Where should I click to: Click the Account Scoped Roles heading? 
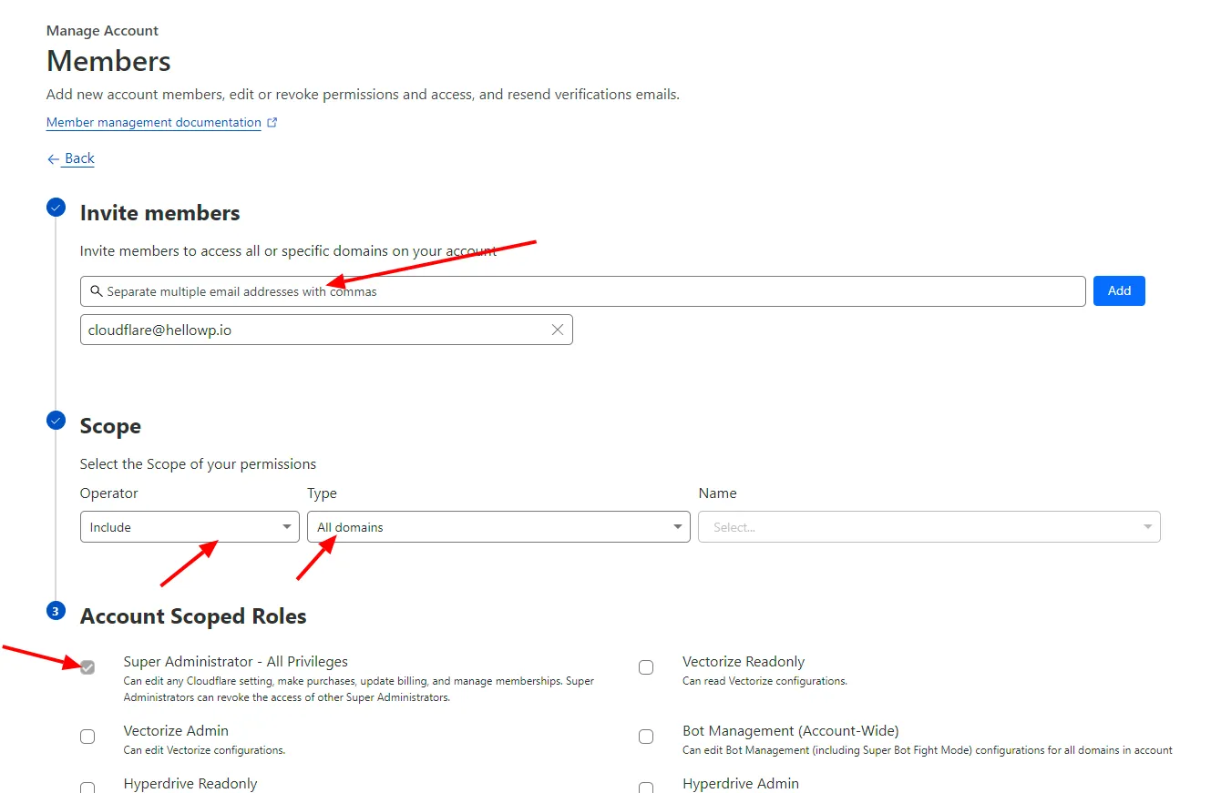(x=193, y=616)
